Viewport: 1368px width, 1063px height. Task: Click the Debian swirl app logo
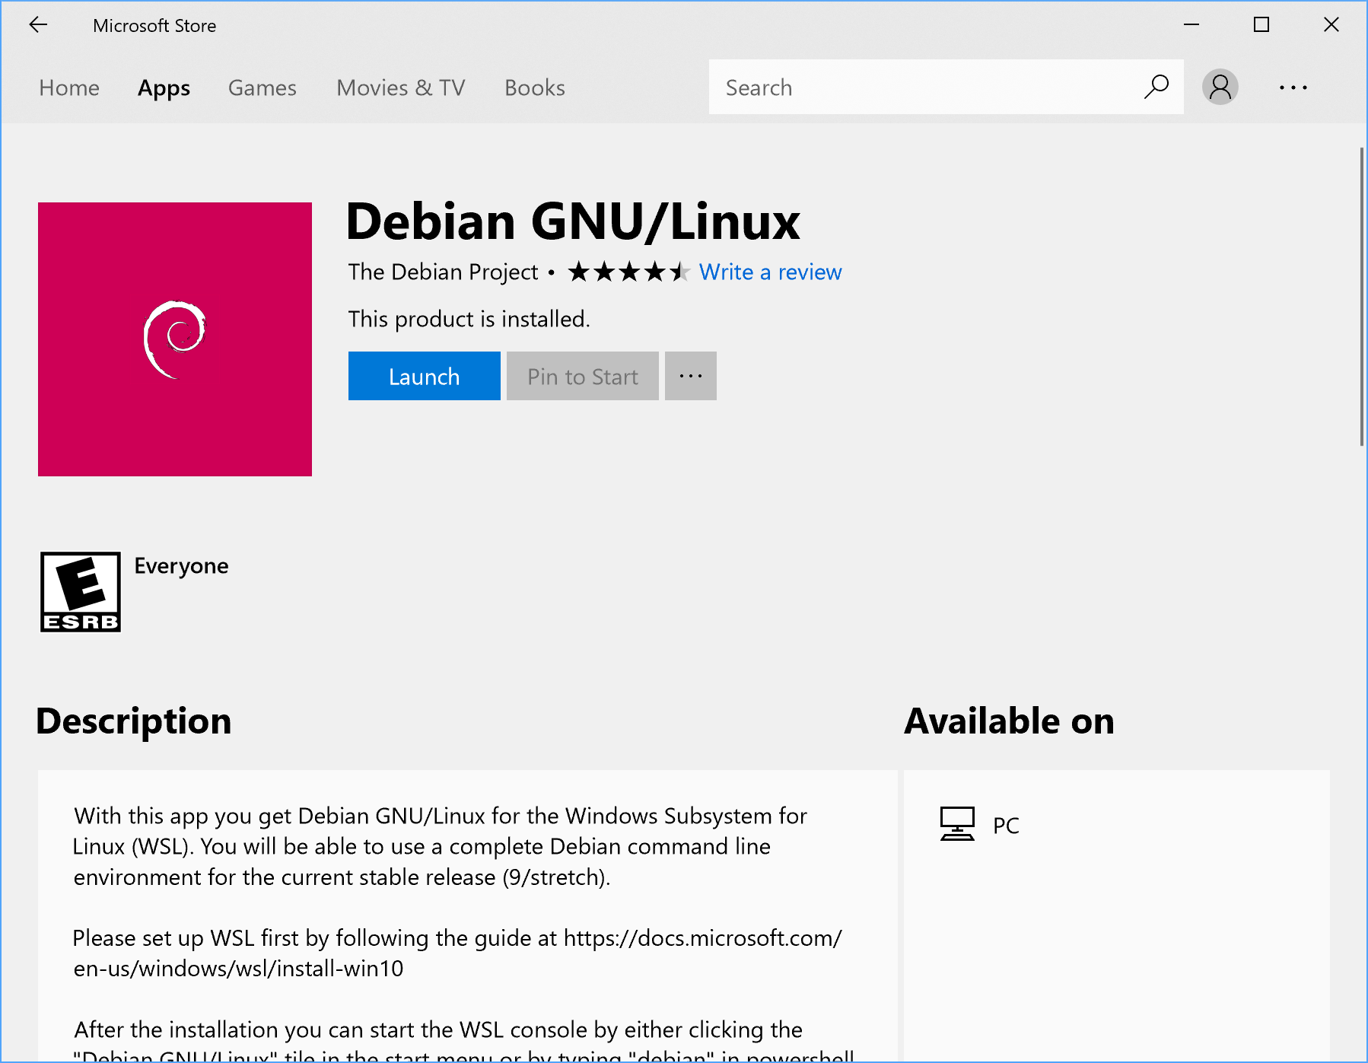pyautogui.click(x=174, y=339)
